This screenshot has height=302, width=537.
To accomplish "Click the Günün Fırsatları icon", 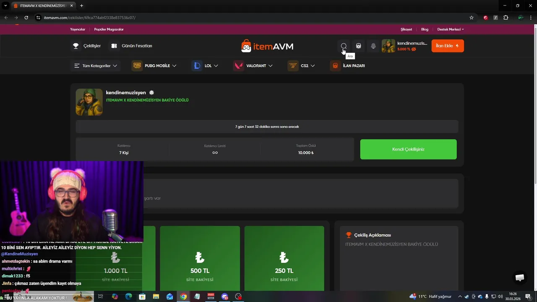I will click(114, 46).
